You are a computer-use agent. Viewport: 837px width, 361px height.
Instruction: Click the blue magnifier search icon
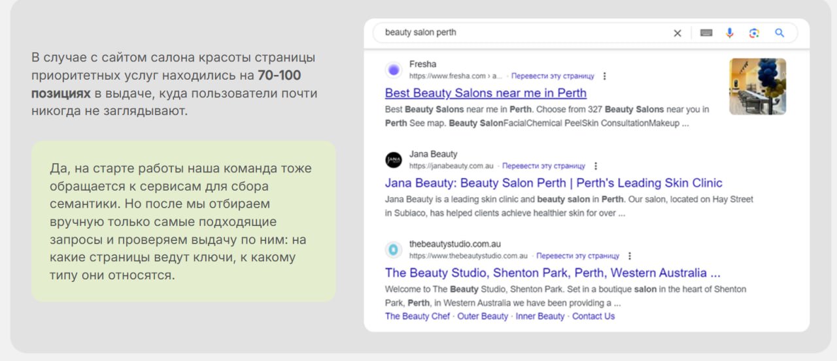[779, 33]
